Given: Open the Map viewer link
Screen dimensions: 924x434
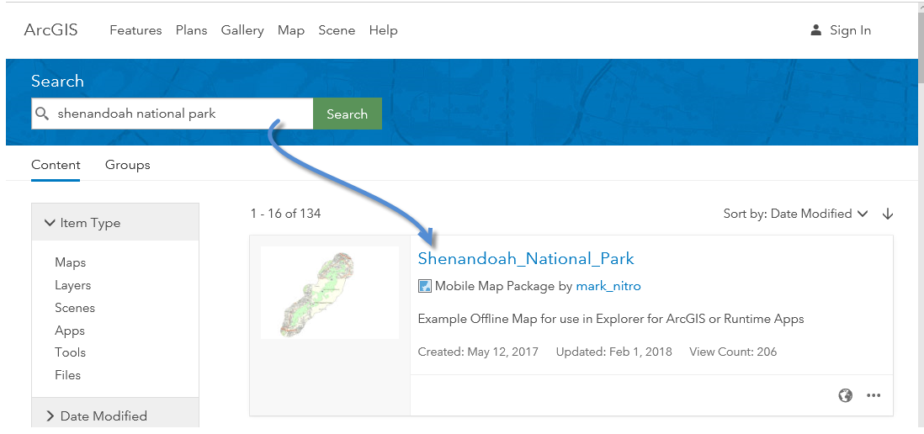Looking at the screenshot, I should pos(291,30).
